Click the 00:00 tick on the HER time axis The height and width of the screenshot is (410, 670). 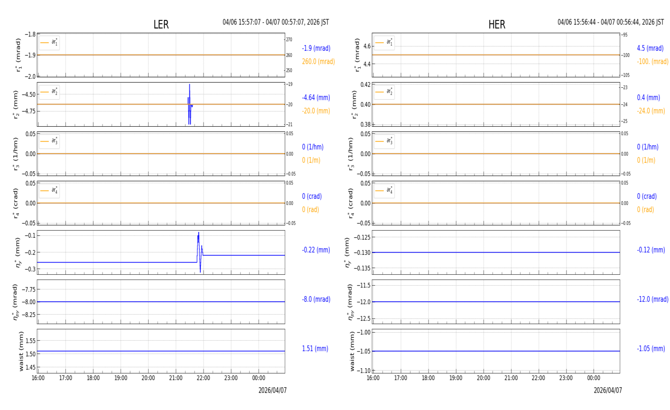click(594, 378)
